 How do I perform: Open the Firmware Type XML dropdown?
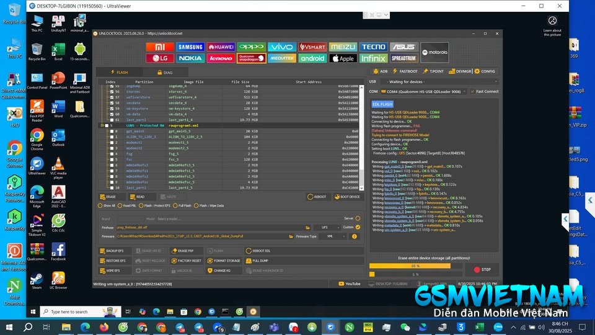(x=333, y=236)
